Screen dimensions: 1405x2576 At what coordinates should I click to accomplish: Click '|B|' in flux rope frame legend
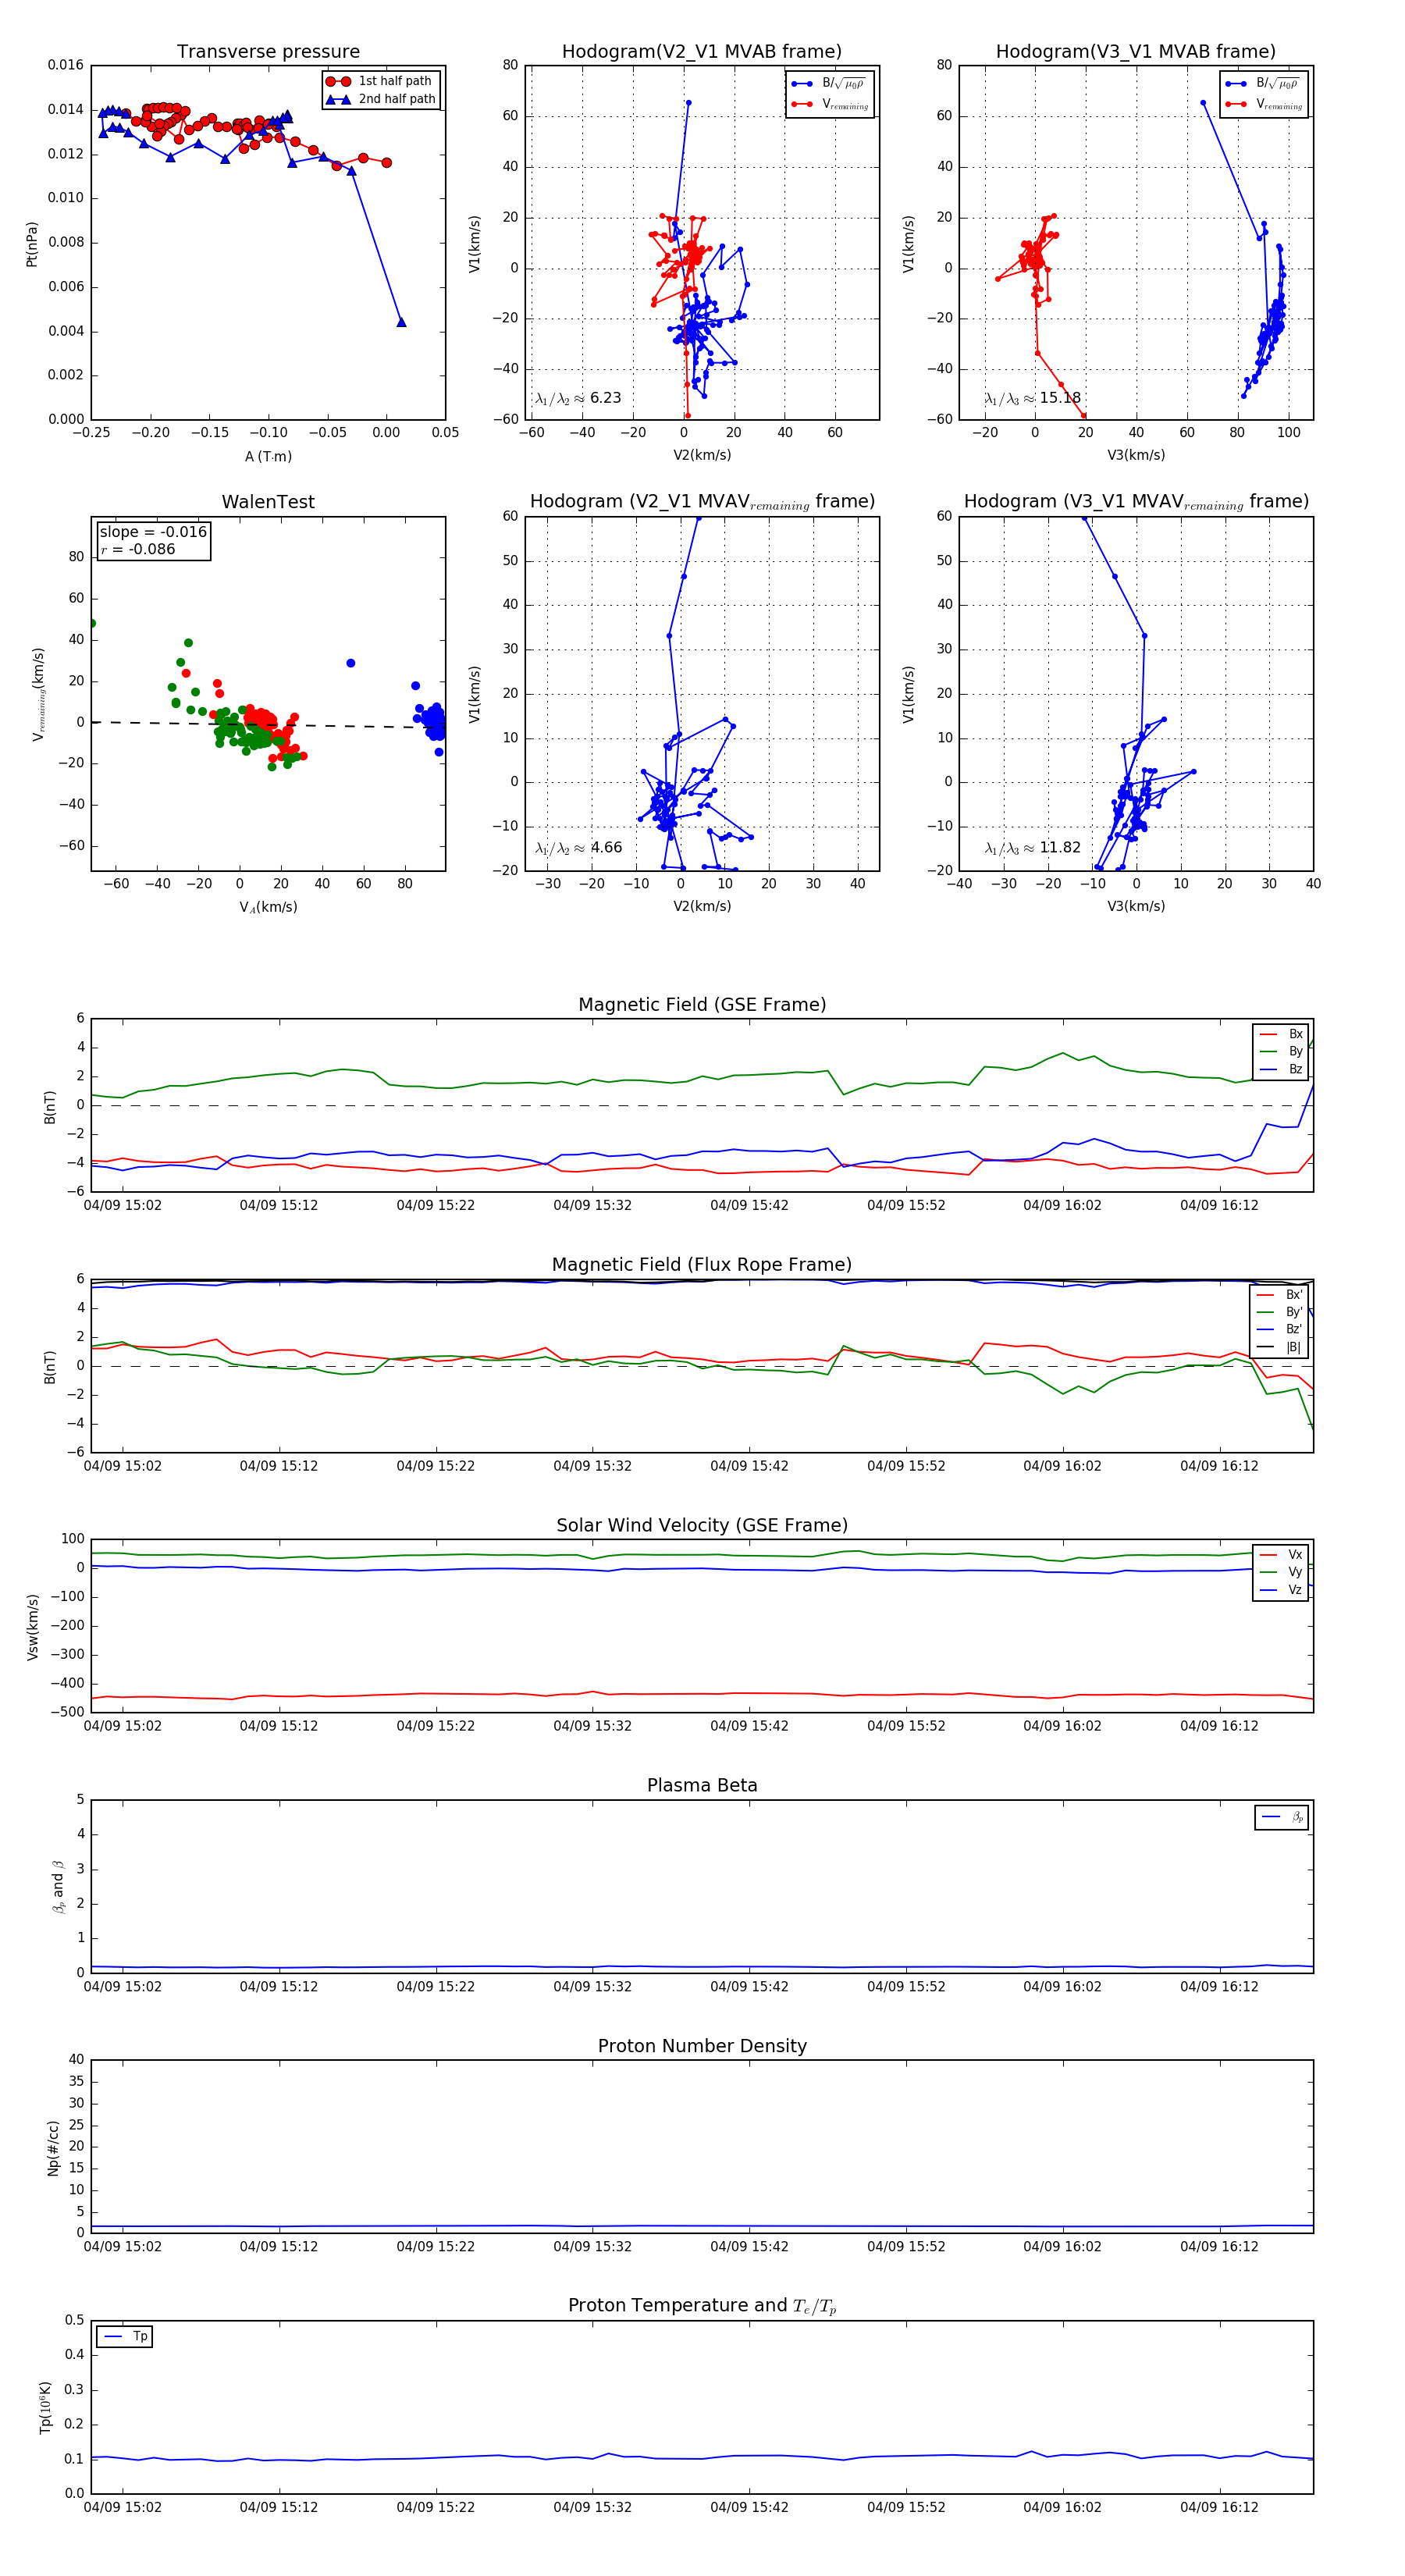(x=1294, y=1347)
